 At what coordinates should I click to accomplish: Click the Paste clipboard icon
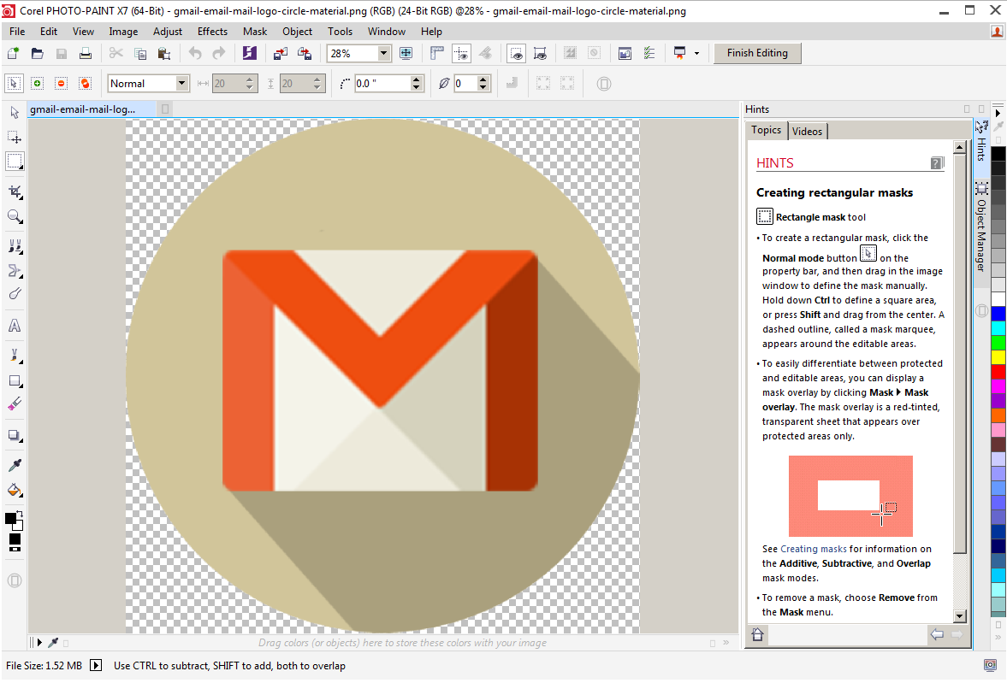tap(163, 53)
